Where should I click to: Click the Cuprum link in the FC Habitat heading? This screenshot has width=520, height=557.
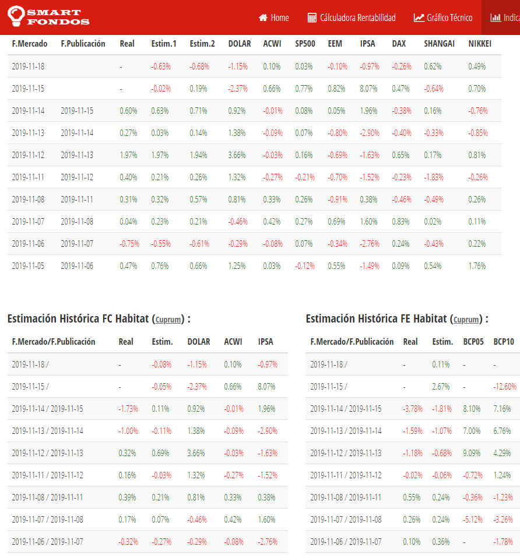tap(168, 320)
